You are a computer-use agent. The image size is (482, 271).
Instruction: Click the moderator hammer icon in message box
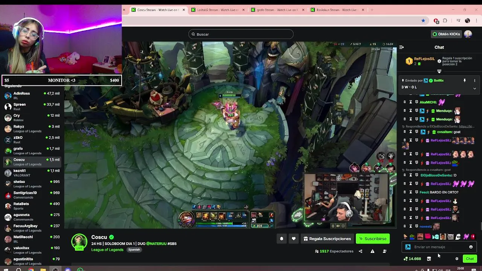pyautogui.click(x=408, y=247)
